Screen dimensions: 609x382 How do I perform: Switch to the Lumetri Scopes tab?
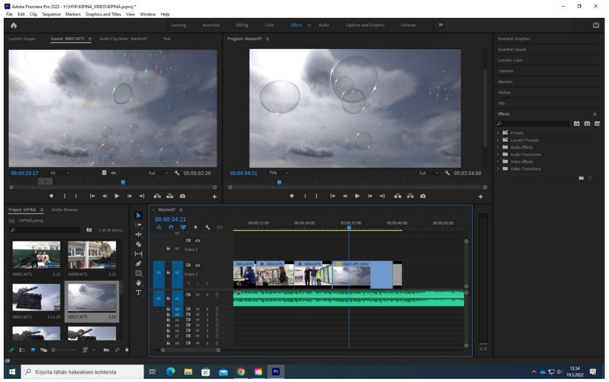22,38
